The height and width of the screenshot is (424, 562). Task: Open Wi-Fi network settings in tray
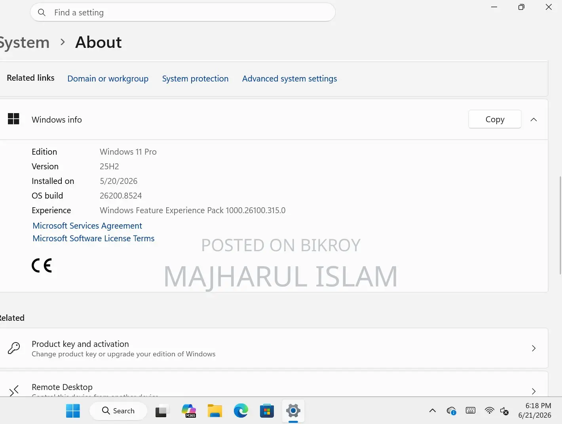(490, 411)
